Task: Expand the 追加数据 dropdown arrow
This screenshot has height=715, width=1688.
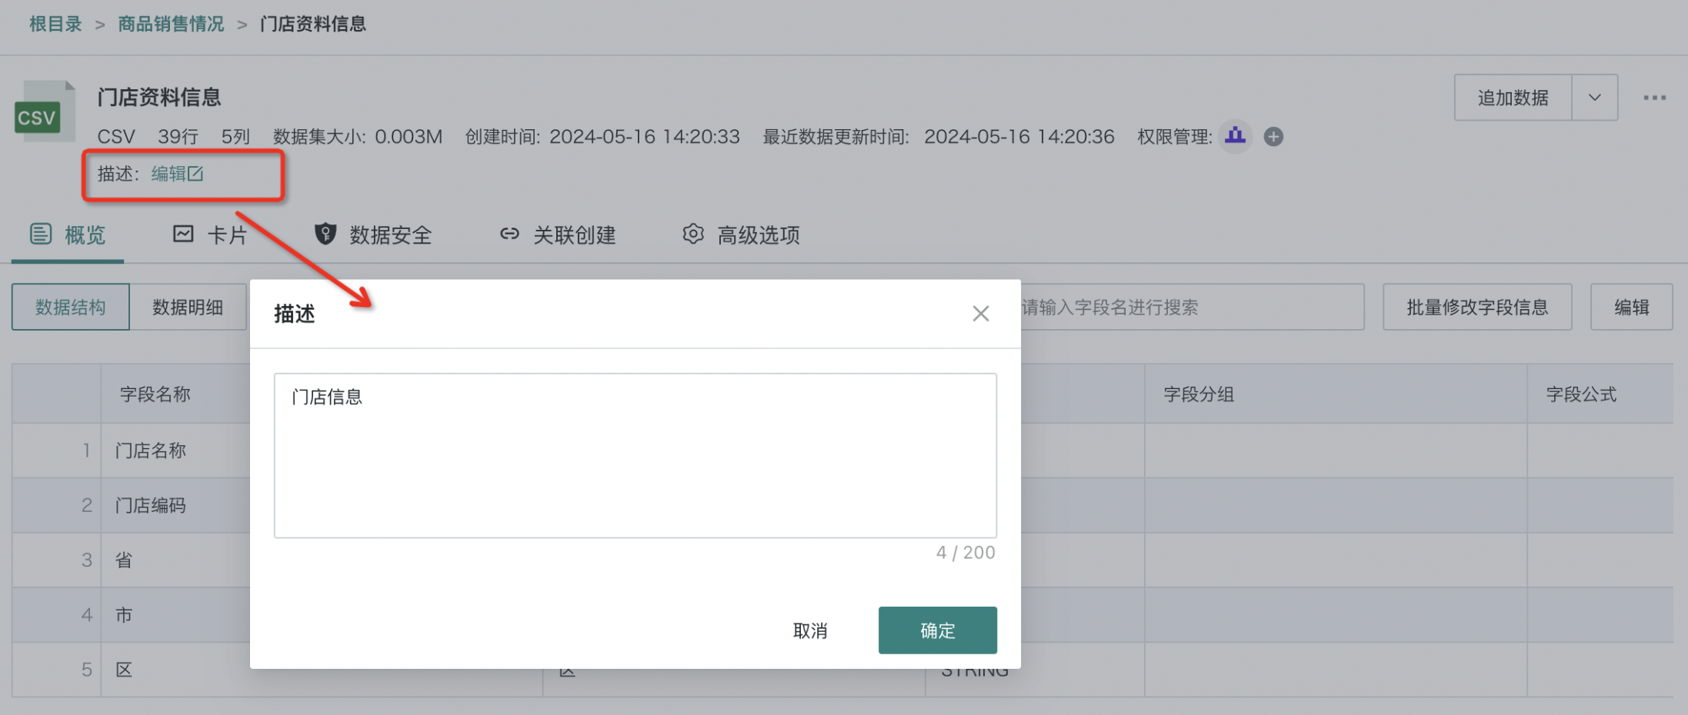Action: [1594, 98]
